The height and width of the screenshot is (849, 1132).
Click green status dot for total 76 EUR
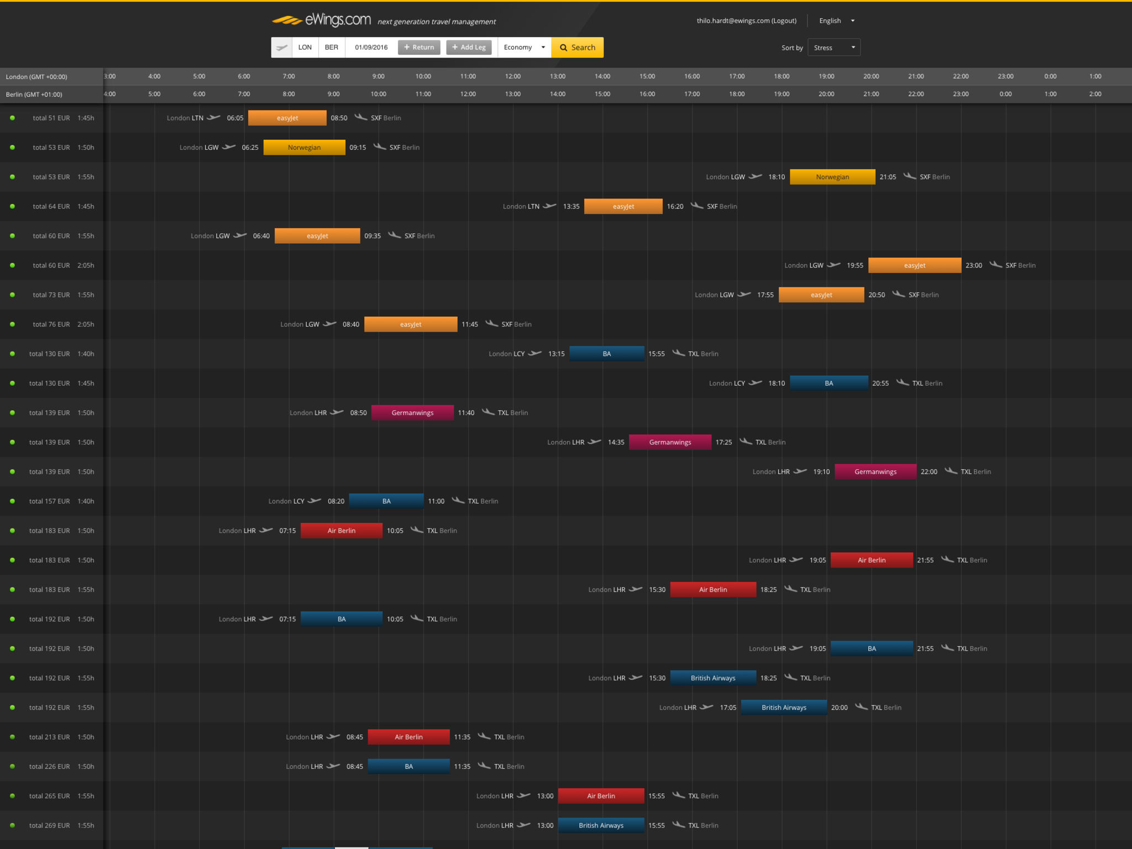pos(12,324)
